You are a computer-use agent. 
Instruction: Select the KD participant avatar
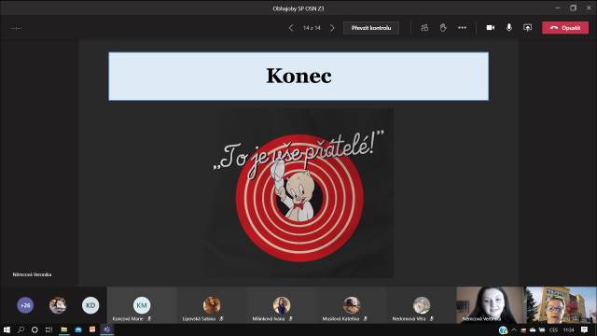tap(90, 305)
